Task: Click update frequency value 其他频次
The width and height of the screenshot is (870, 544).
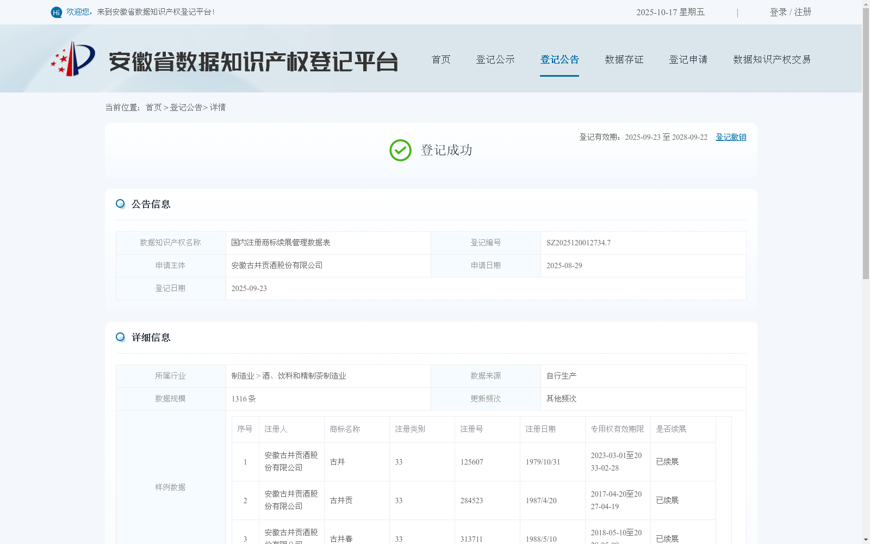Action: tap(562, 399)
